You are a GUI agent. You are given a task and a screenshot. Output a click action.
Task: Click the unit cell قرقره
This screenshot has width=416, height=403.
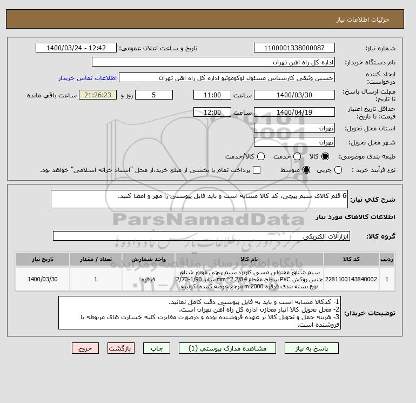pos(149,279)
